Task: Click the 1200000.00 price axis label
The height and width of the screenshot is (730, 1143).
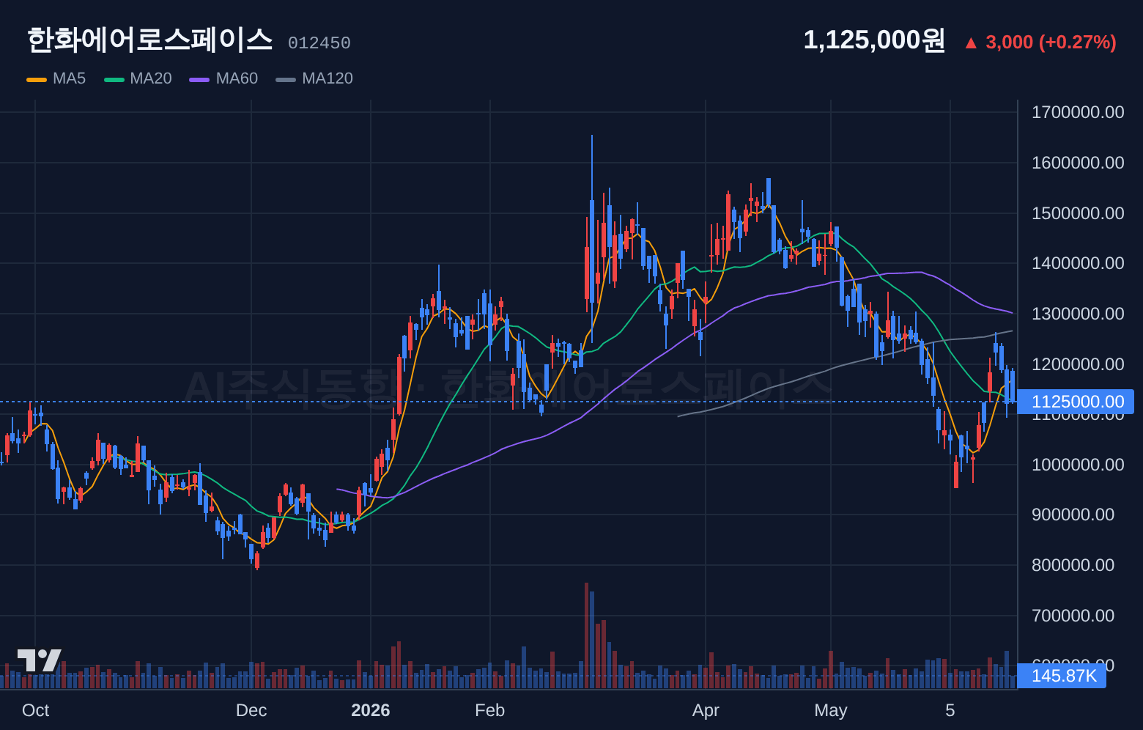Action: click(1078, 364)
